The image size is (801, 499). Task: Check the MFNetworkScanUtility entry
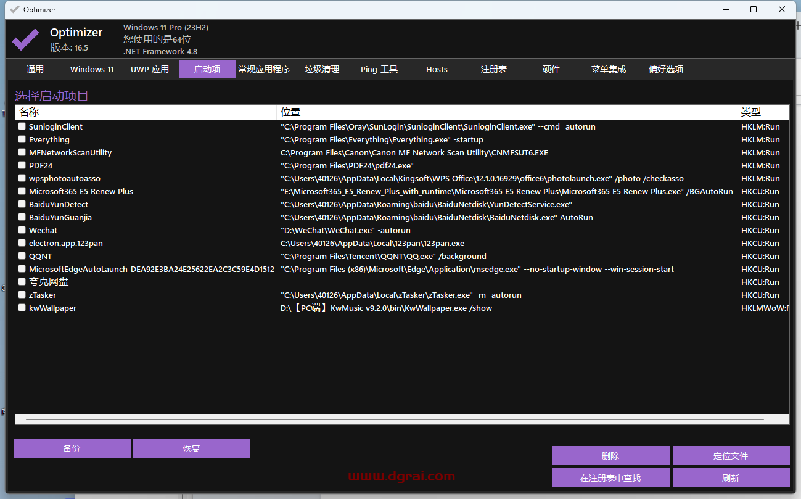click(22, 152)
